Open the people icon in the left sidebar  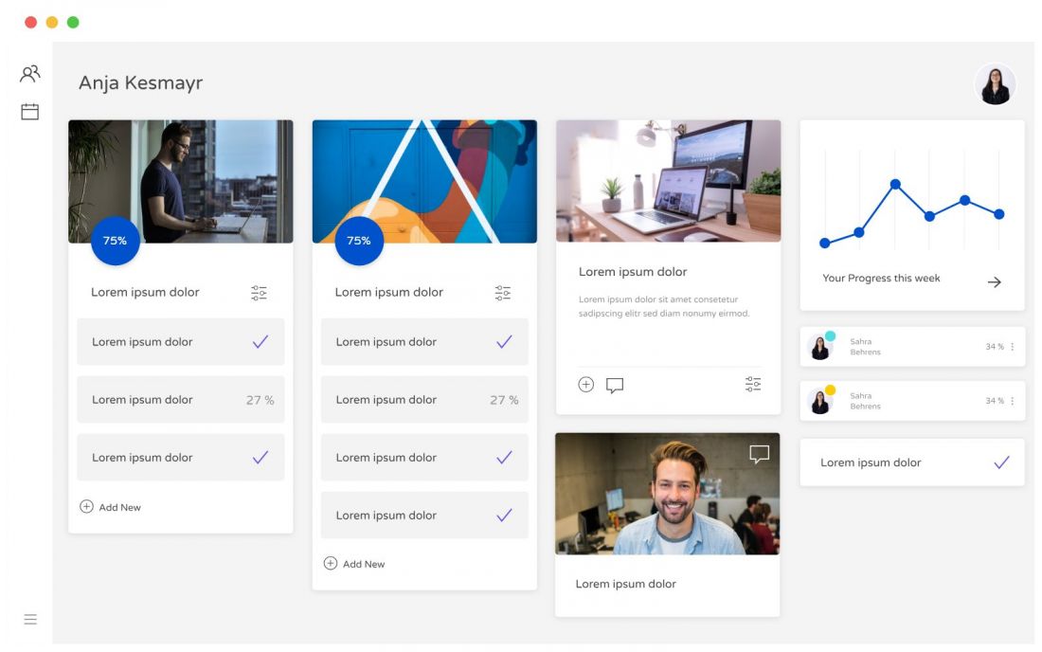point(30,73)
